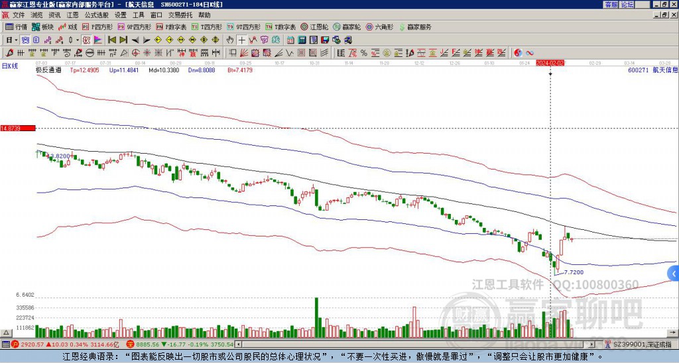
Task: Open the 赢家轮 wheel tool
Action: pos(347,26)
